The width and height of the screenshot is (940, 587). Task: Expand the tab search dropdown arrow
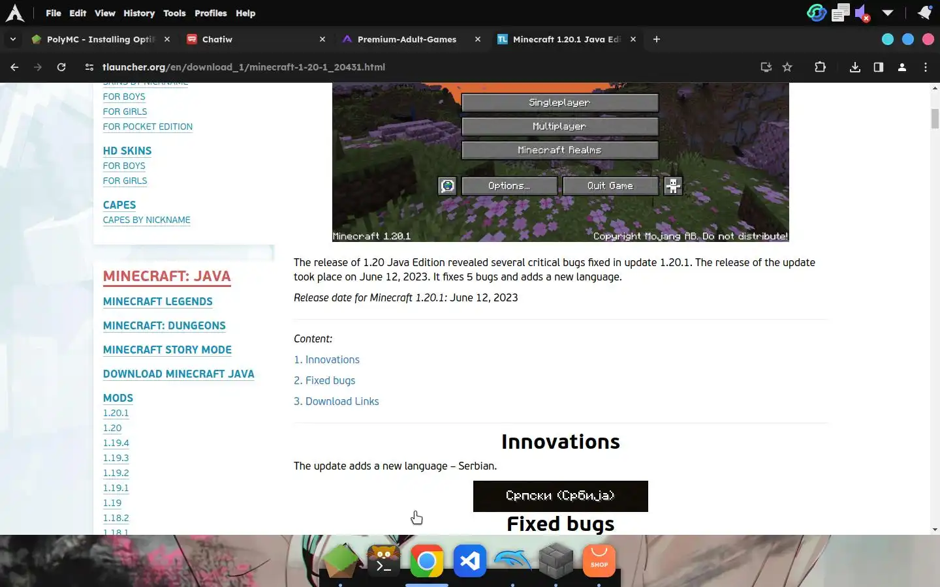pyautogui.click(x=12, y=39)
